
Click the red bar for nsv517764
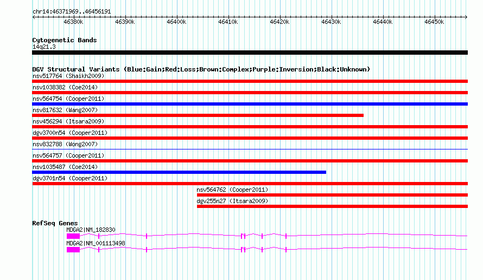pos(250,81)
